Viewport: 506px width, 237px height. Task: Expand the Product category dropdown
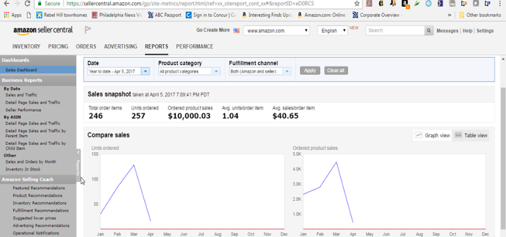[189, 71]
